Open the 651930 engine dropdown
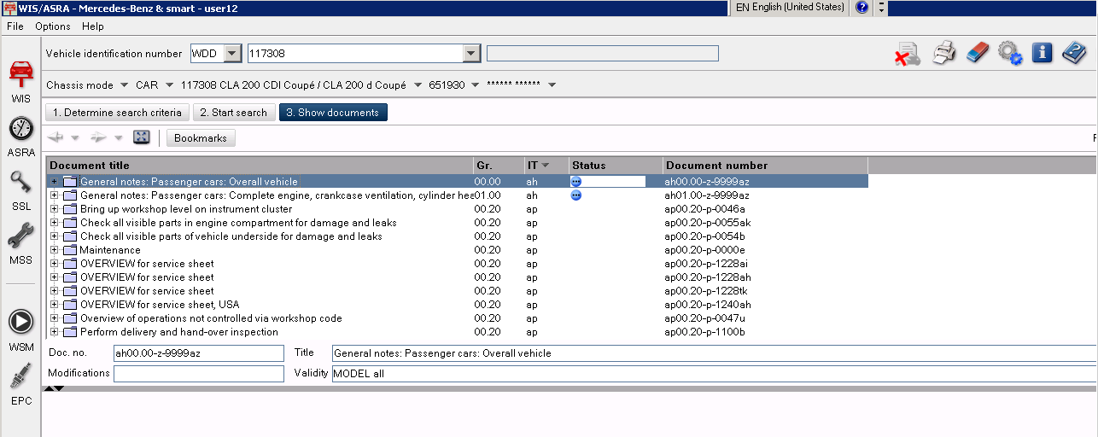This screenshot has width=1098, height=437. tap(474, 85)
